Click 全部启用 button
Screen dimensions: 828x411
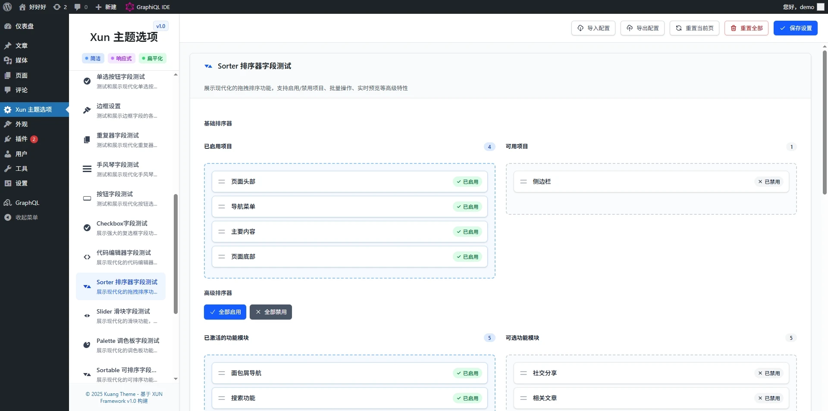pyautogui.click(x=225, y=312)
